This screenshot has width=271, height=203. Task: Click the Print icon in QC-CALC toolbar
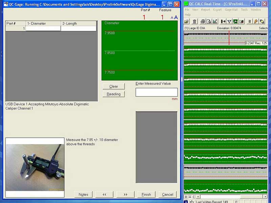tap(203, 21)
